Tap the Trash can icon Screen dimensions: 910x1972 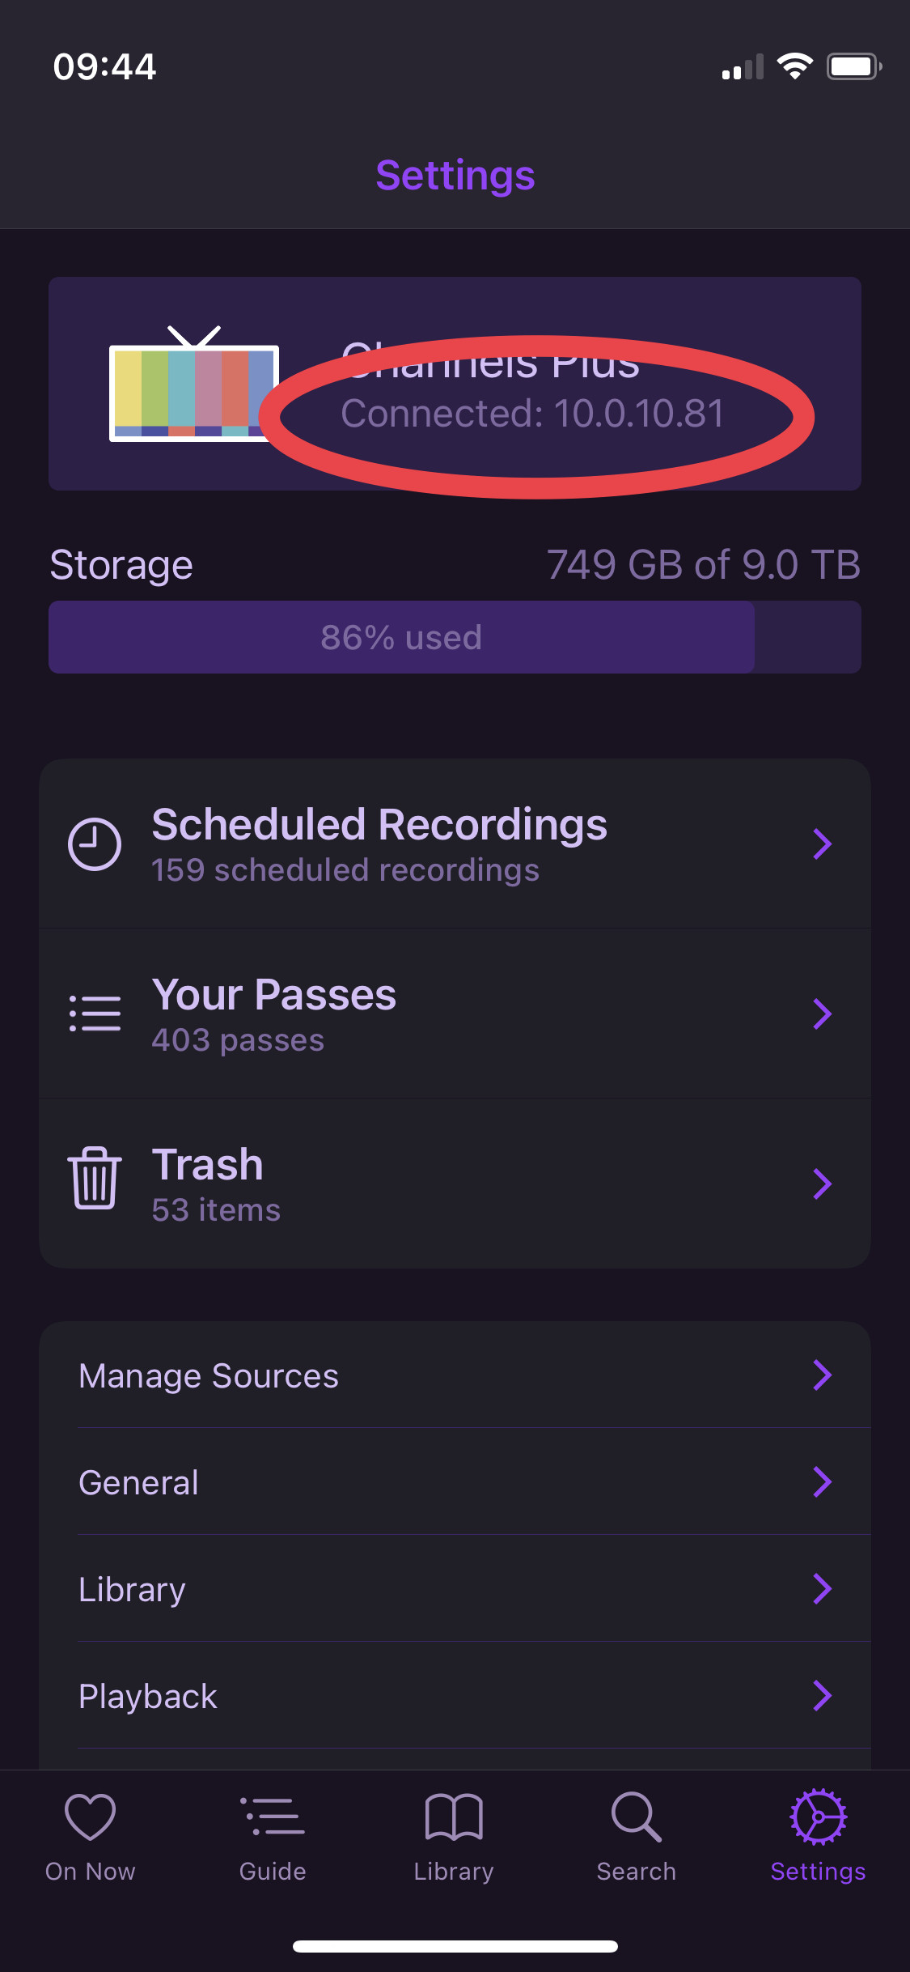[x=95, y=1179]
